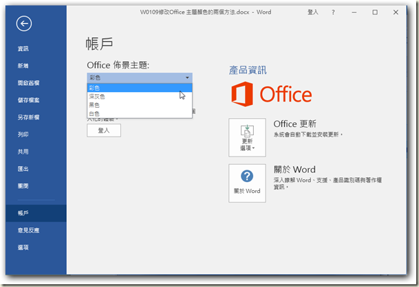
Task: Select 新增 in the sidebar
Action: (23, 66)
